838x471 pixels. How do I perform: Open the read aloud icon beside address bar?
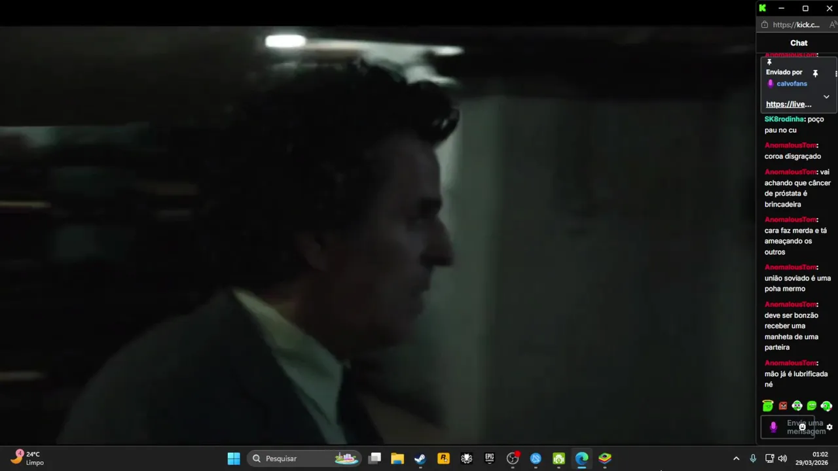click(x=833, y=25)
